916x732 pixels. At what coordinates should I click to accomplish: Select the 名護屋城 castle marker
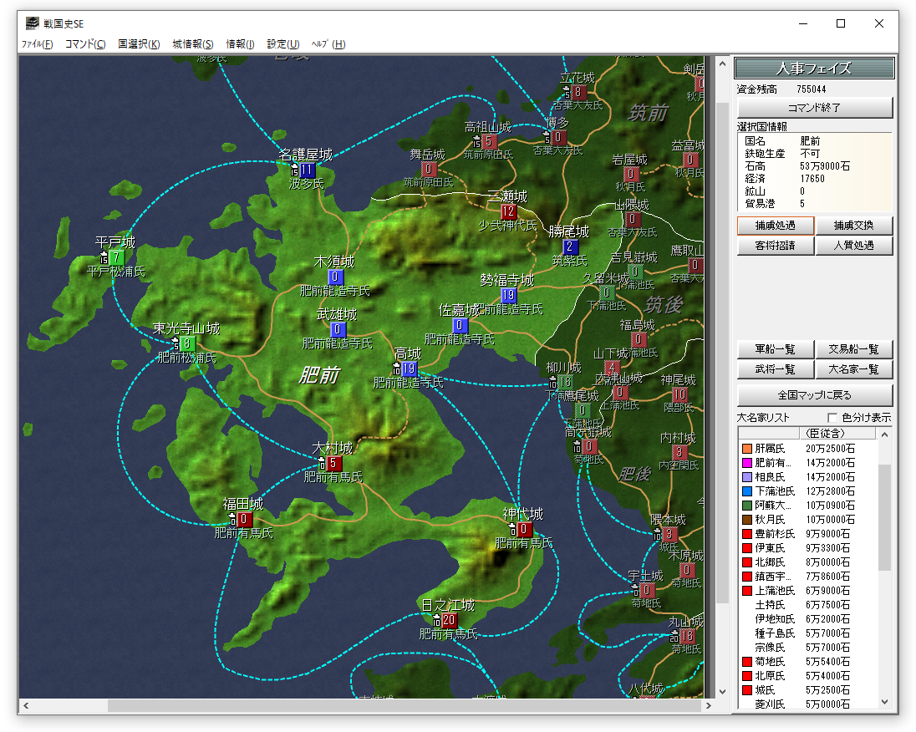click(x=308, y=170)
